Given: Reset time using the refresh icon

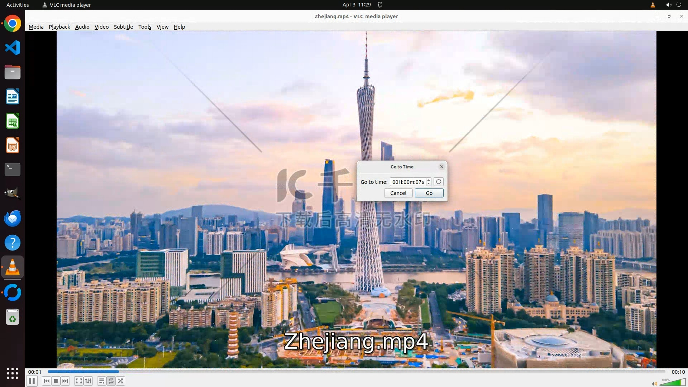Looking at the screenshot, I should point(438,182).
